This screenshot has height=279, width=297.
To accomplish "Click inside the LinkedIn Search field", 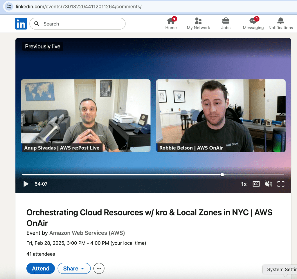I will (81, 24).
